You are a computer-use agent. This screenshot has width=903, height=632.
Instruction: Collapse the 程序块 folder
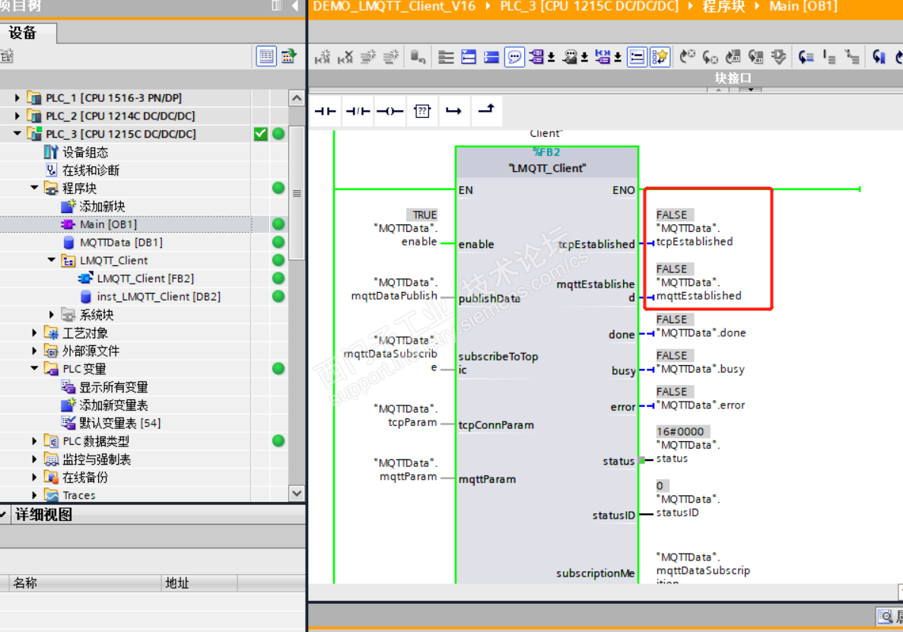pos(34,188)
